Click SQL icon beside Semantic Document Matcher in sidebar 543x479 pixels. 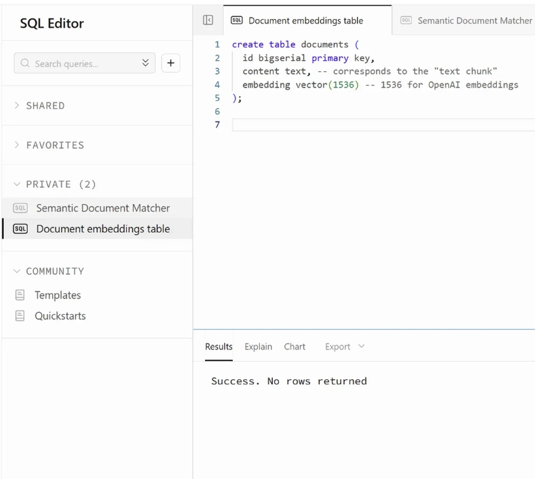click(x=20, y=208)
